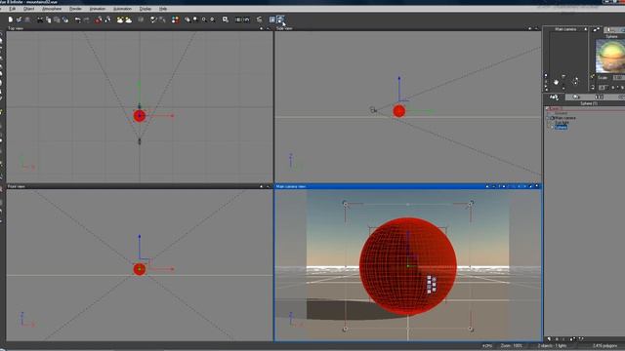
Task: Click the red sphere in camera view
Action: pyautogui.click(x=408, y=266)
